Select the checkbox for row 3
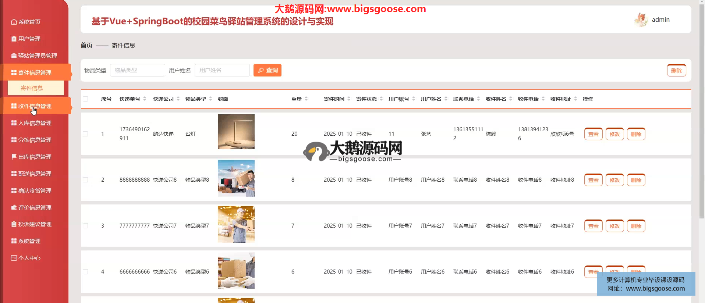The height and width of the screenshot is (303, 705). [x=85, y=226]
